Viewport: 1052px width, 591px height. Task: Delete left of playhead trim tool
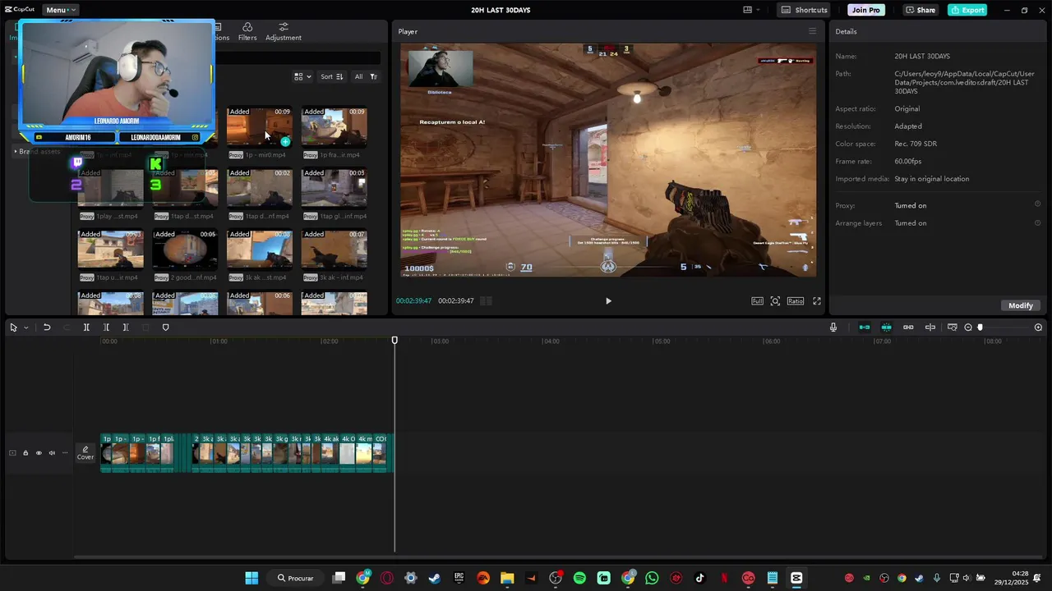click(106, 328)
